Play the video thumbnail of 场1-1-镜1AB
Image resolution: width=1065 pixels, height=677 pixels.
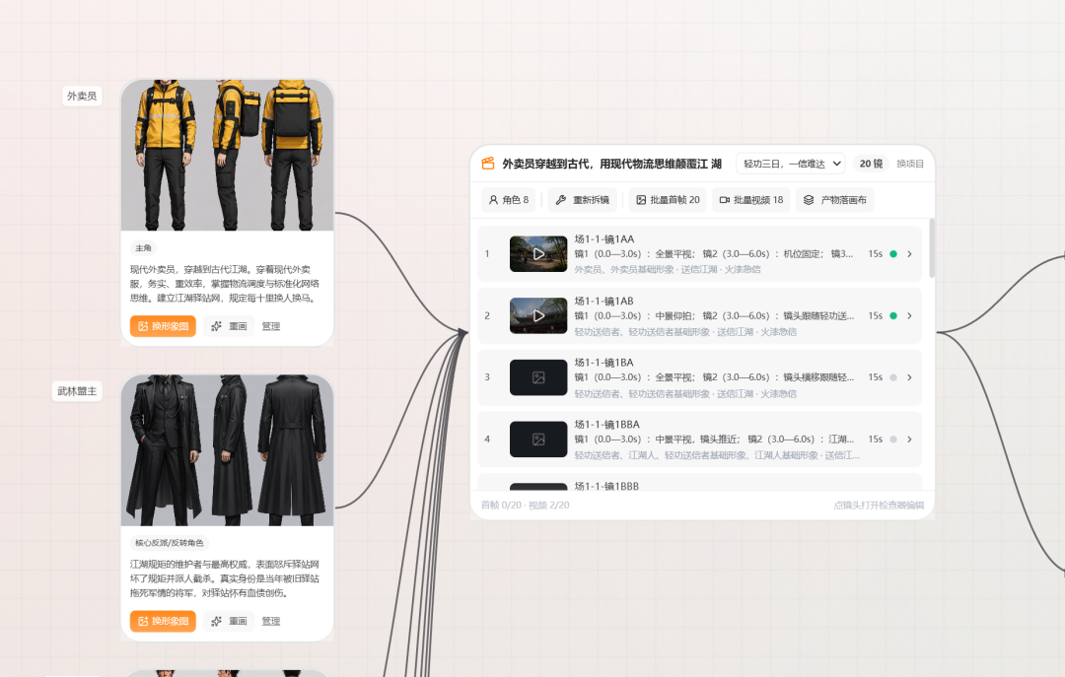coord(538,315)
